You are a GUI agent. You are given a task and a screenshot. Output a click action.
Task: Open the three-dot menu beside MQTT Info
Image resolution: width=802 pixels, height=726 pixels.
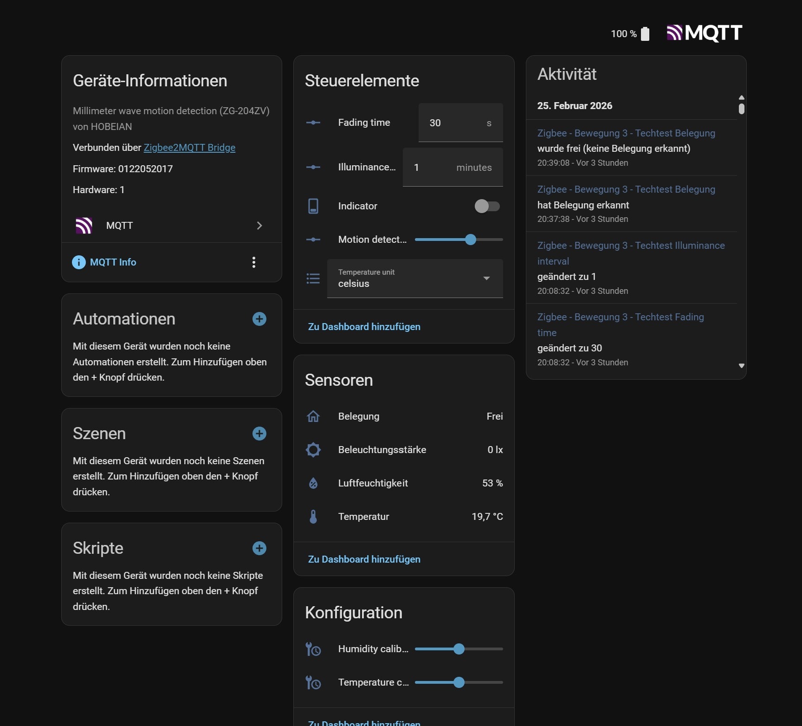[x=253, y=262]
